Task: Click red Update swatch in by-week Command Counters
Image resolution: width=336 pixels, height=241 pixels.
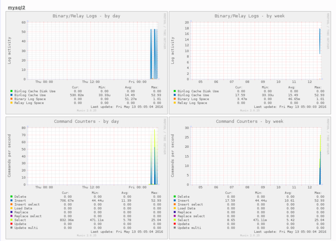Action: click(175, 223)
